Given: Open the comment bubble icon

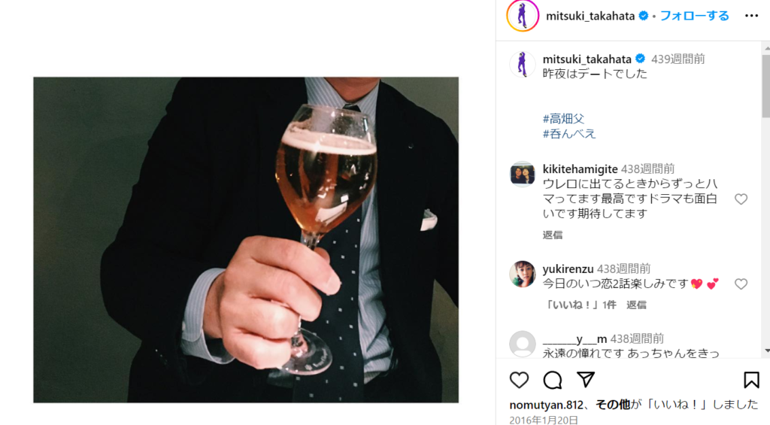Looking at the screenshot, I should (x=553, y=380).
